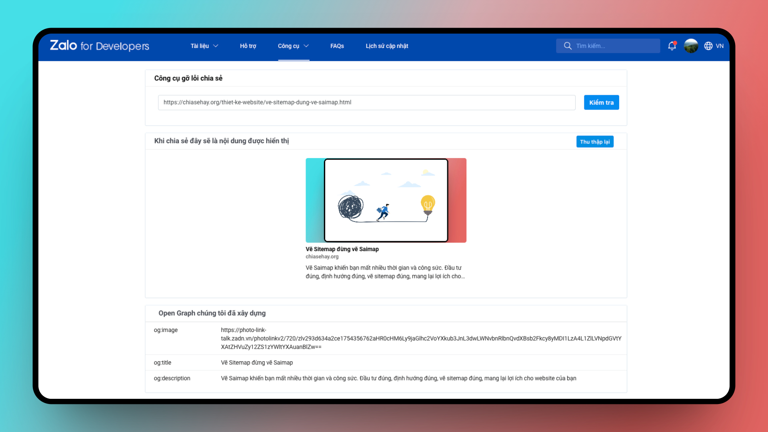Click the user profile avatar
Screen dimensions: 768x432
[691, 46]
